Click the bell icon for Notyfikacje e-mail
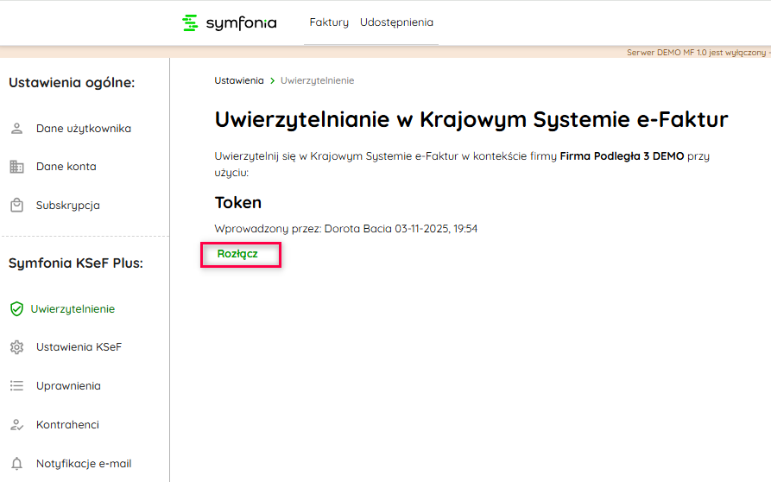The width and height of the screenshot is (771, 482). [x=16, y=464]
